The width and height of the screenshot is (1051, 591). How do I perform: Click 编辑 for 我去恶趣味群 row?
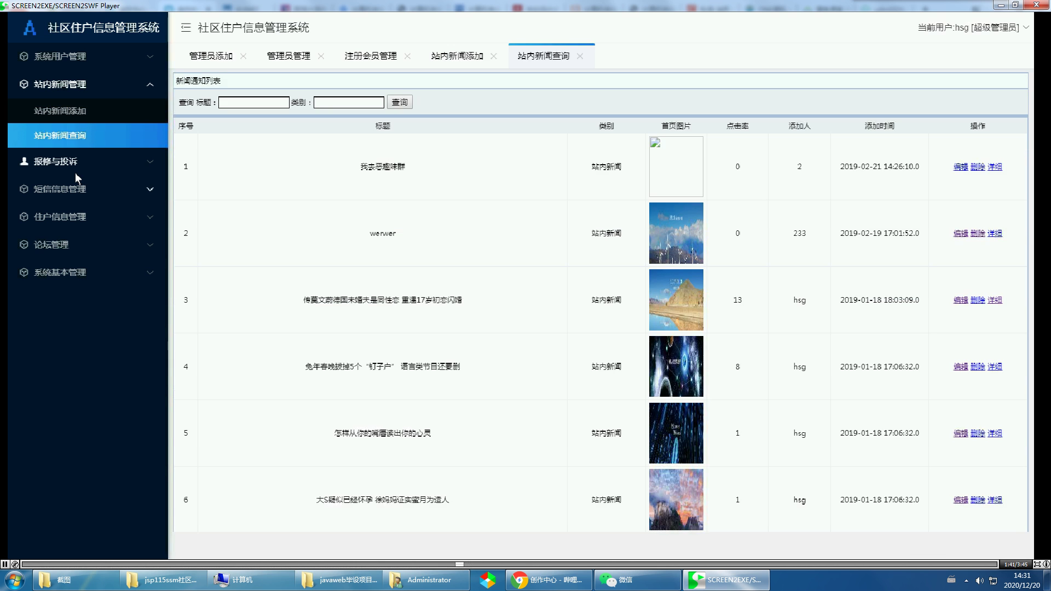[961, 167]
